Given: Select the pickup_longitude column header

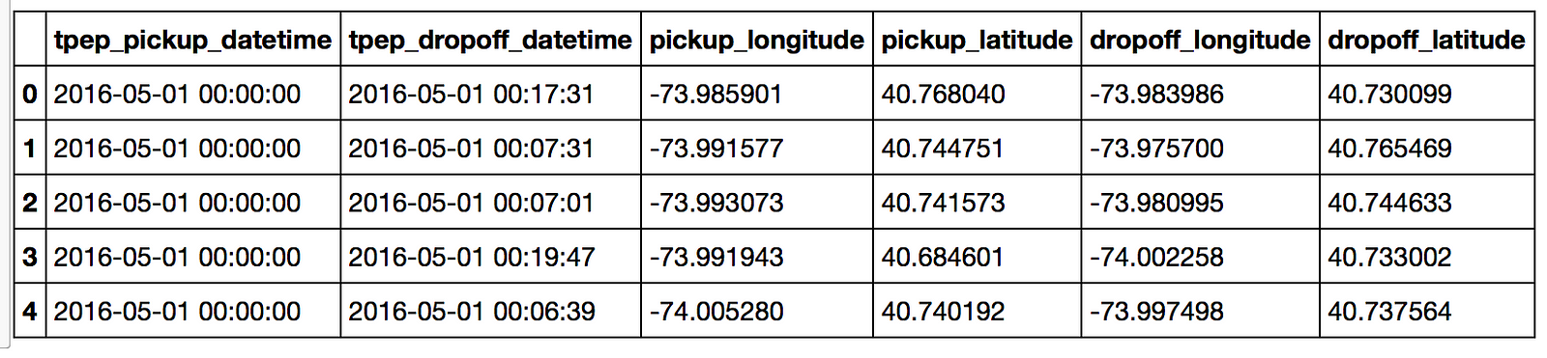Looking at the screenshot, I should [756, 40].
